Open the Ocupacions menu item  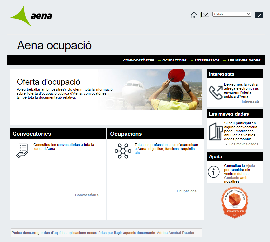coord(174,60)
